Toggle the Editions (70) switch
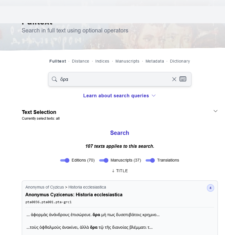 (65, 160)
